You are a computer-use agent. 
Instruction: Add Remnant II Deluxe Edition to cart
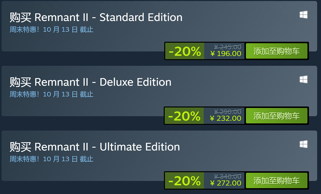click(276, 116)
